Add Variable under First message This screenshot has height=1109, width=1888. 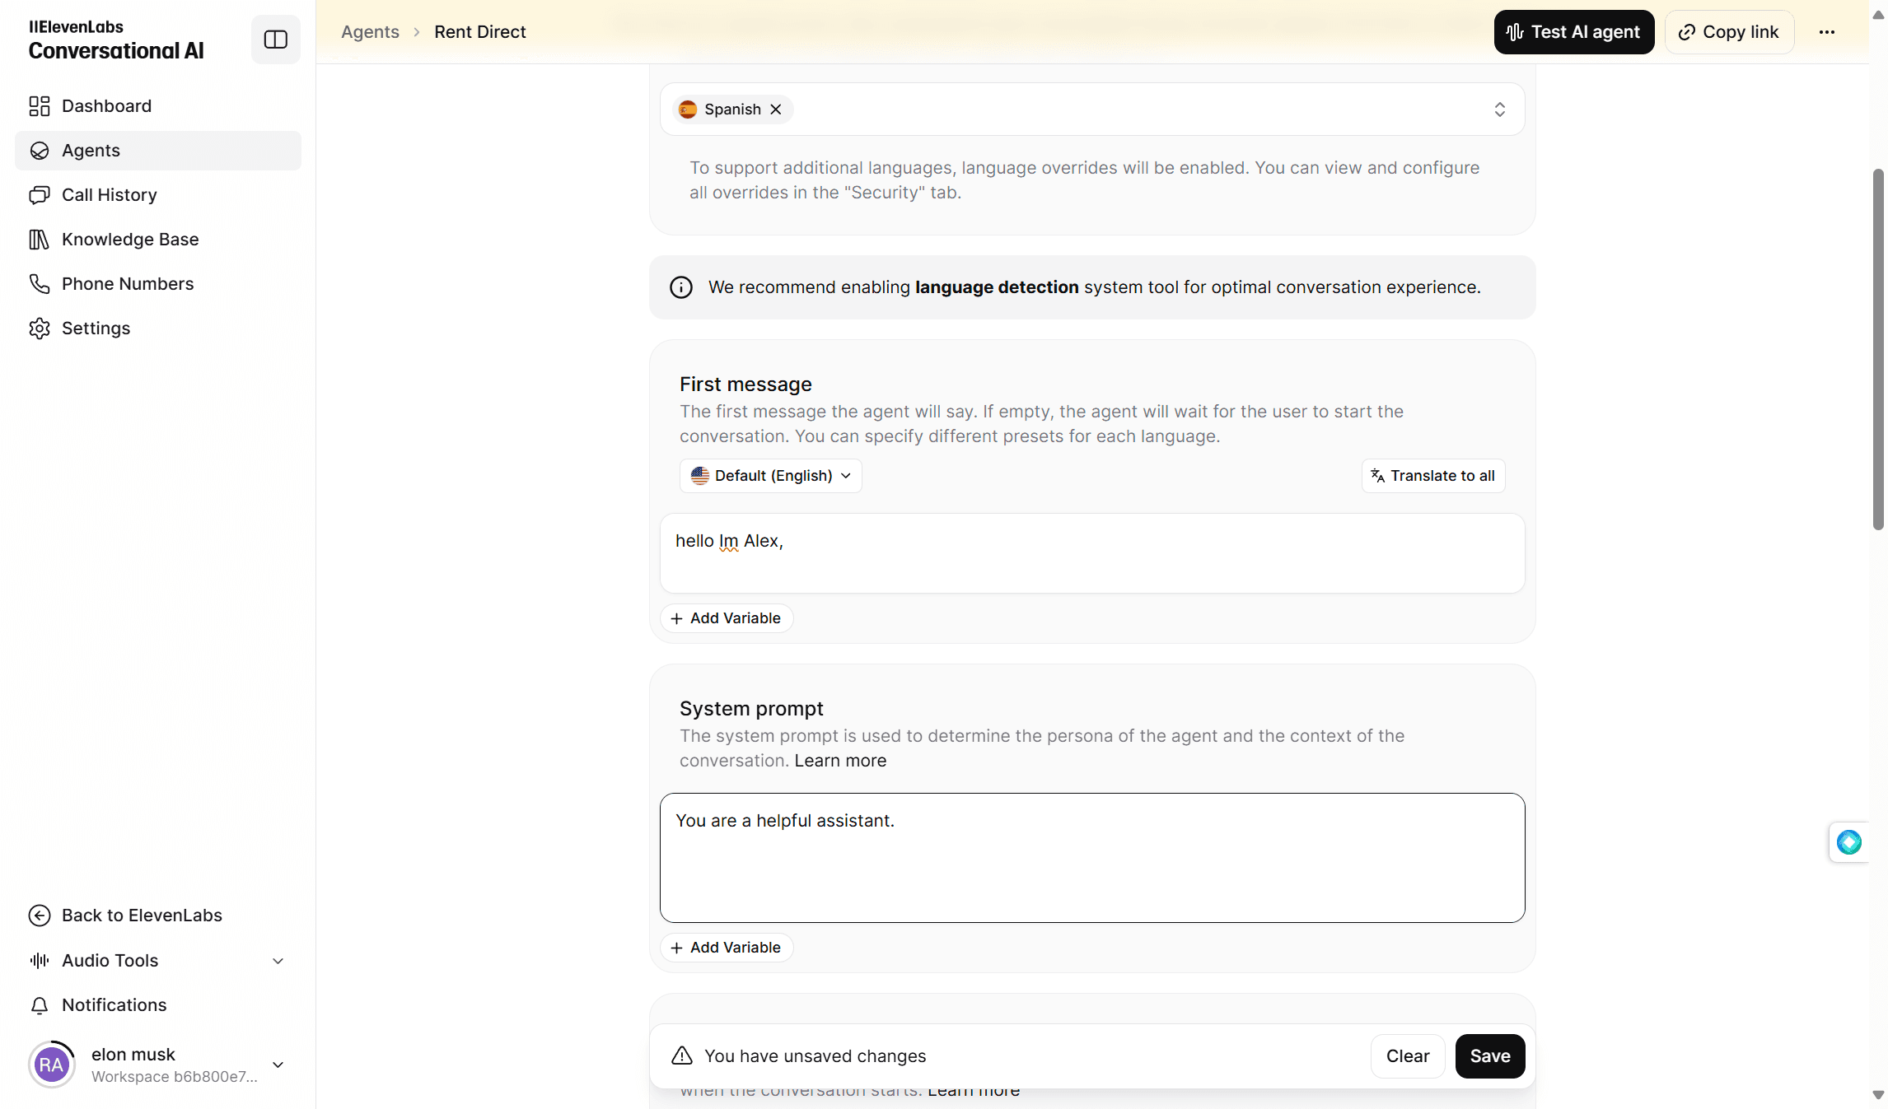[x=726, y=618]
